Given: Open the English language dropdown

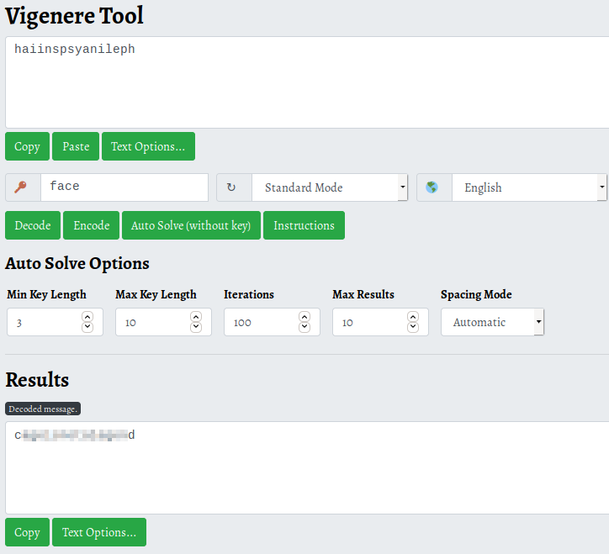Looking at the screenshot, I should 528,187.
